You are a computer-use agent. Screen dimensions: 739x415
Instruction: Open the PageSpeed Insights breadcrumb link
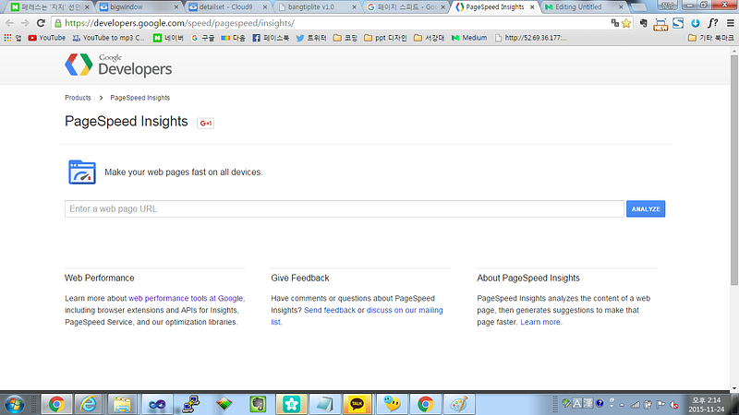(x=140, y=98)
